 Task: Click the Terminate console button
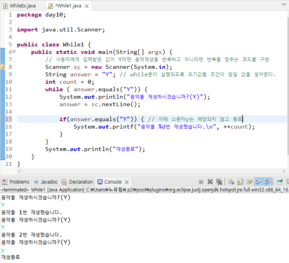(201, 182)
